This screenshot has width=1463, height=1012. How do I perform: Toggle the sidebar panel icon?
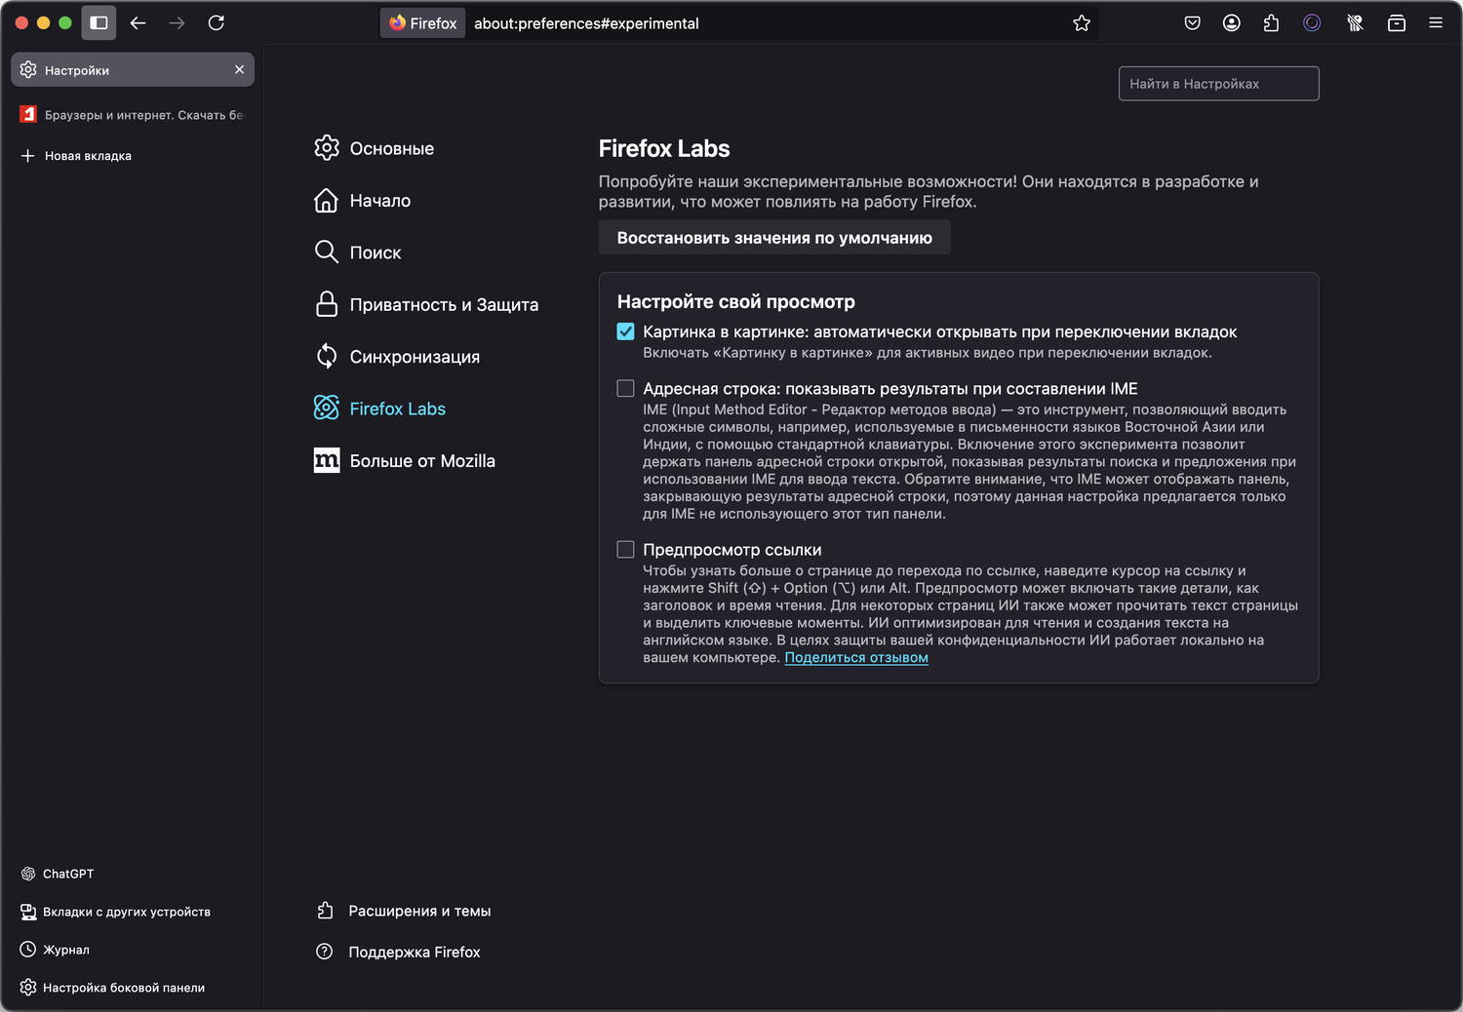(99, 22)
